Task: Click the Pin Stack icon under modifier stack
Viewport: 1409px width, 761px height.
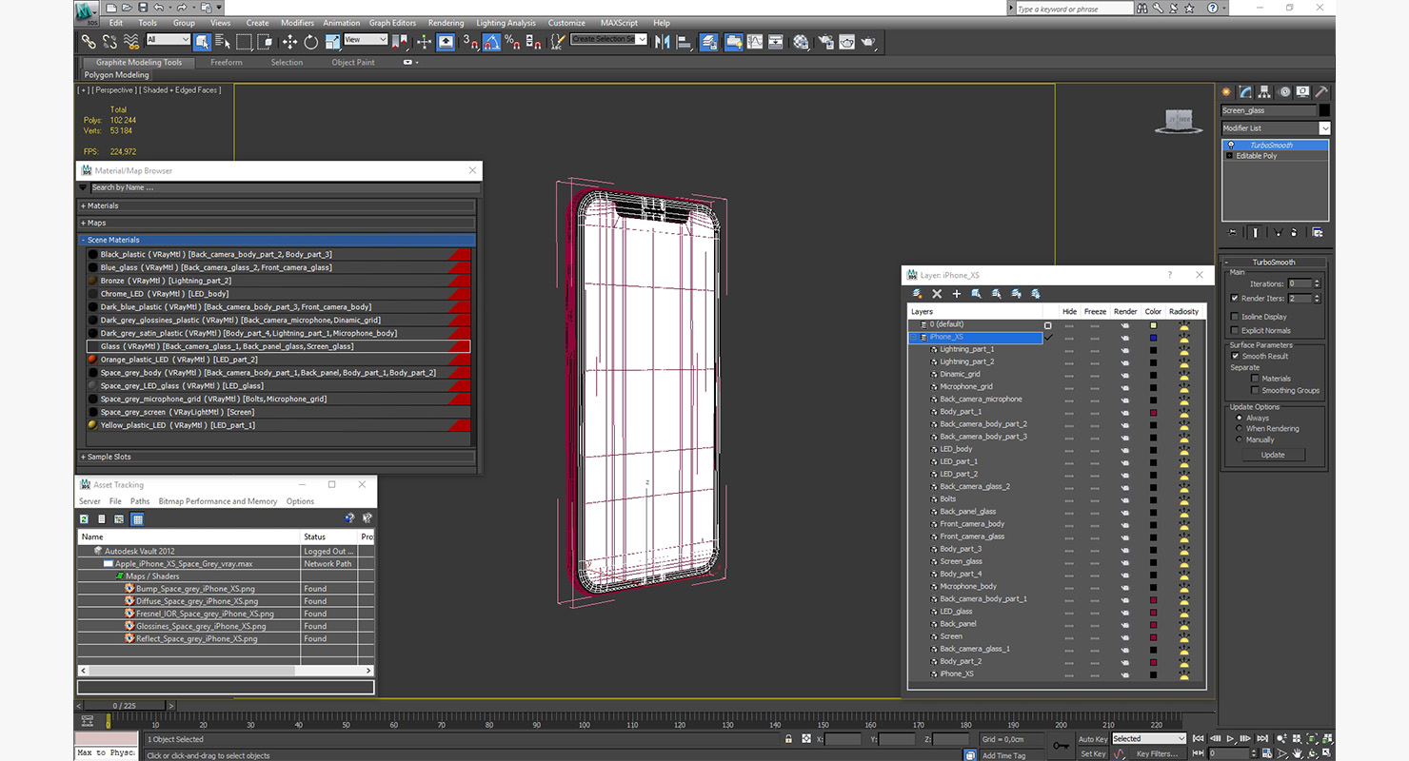Action: [x=1233, y=232]
